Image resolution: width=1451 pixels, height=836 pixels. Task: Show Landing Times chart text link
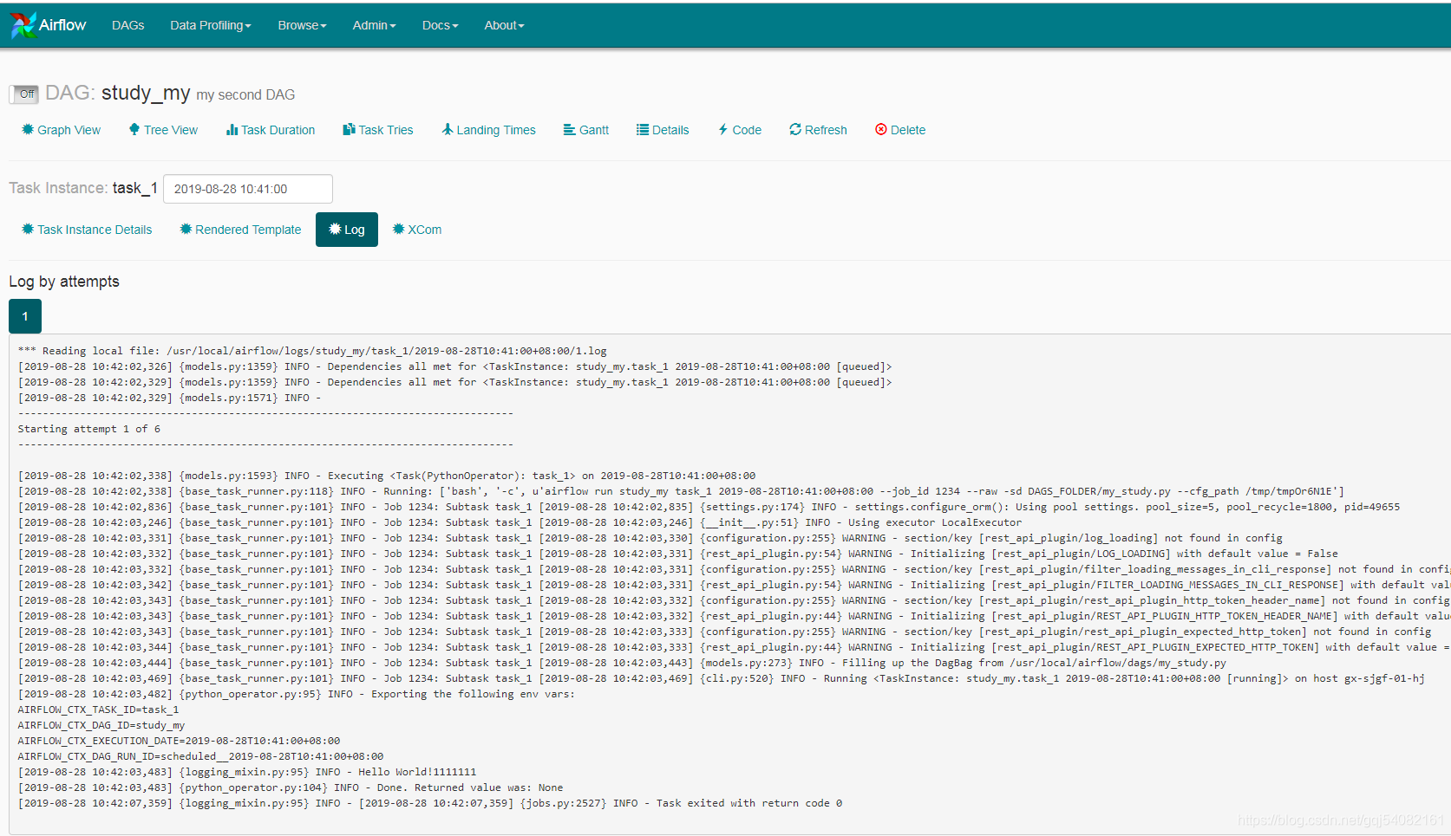[x=496, y=130]
